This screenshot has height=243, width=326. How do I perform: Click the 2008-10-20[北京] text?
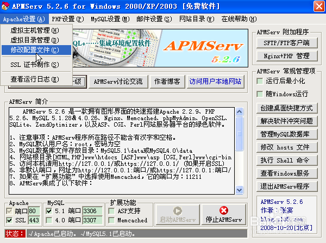point(286,228)
